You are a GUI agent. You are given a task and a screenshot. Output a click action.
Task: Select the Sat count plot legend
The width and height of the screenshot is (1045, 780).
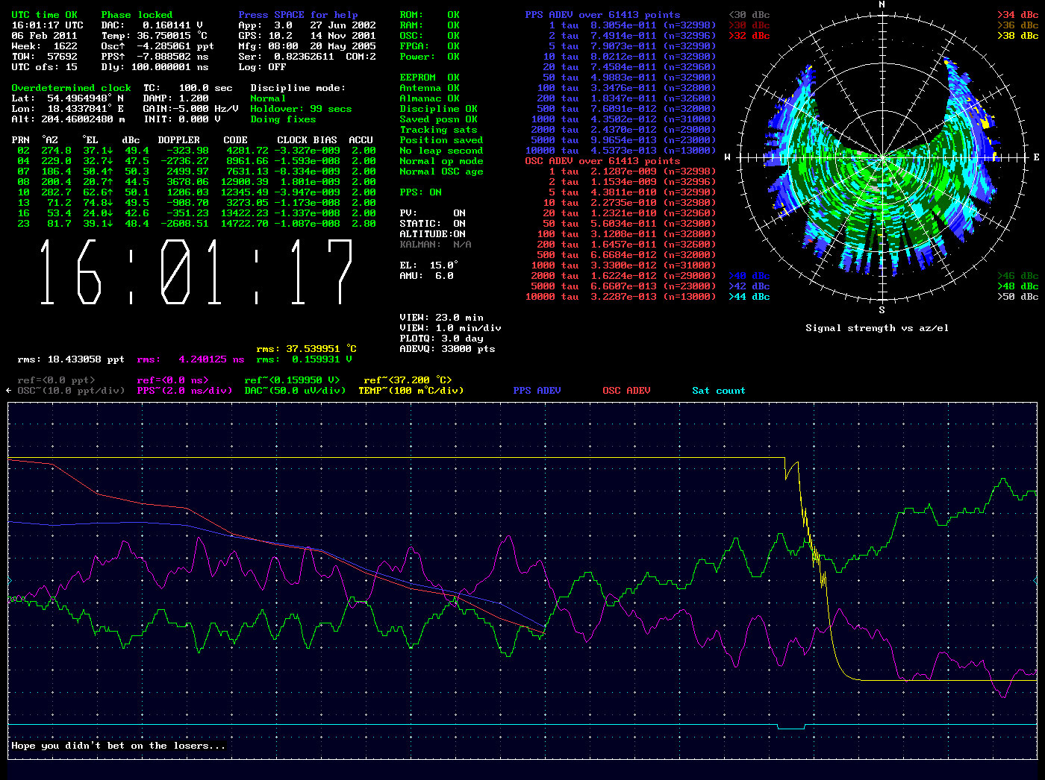(718, 391)
